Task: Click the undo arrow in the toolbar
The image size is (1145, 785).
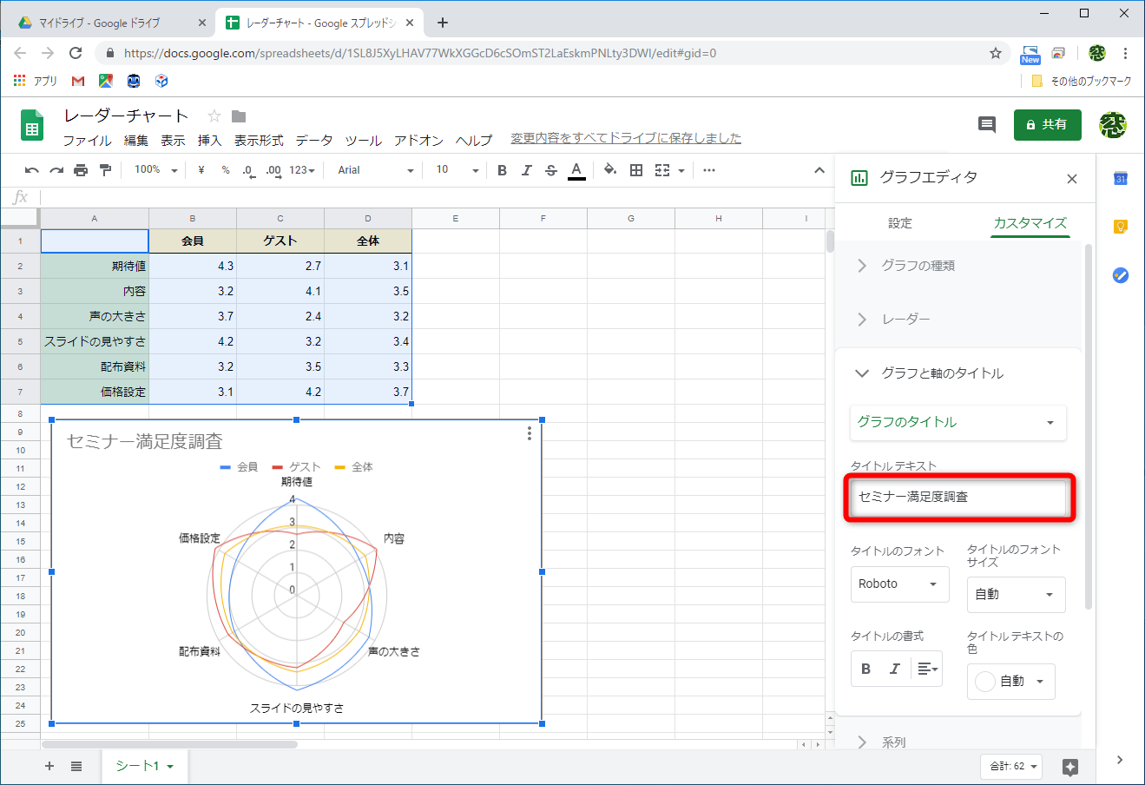Action: (32, 170)
